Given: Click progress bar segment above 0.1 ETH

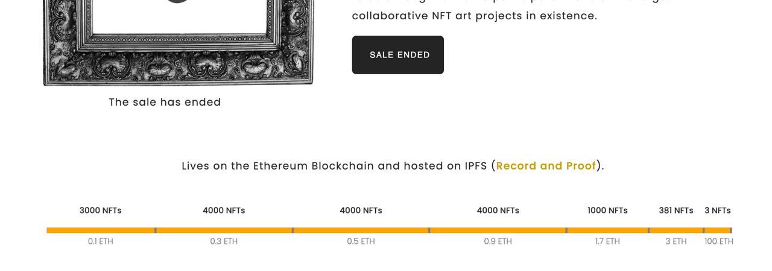Looking at the screenshot, I should pyautogui.click(x=101, y=231).
